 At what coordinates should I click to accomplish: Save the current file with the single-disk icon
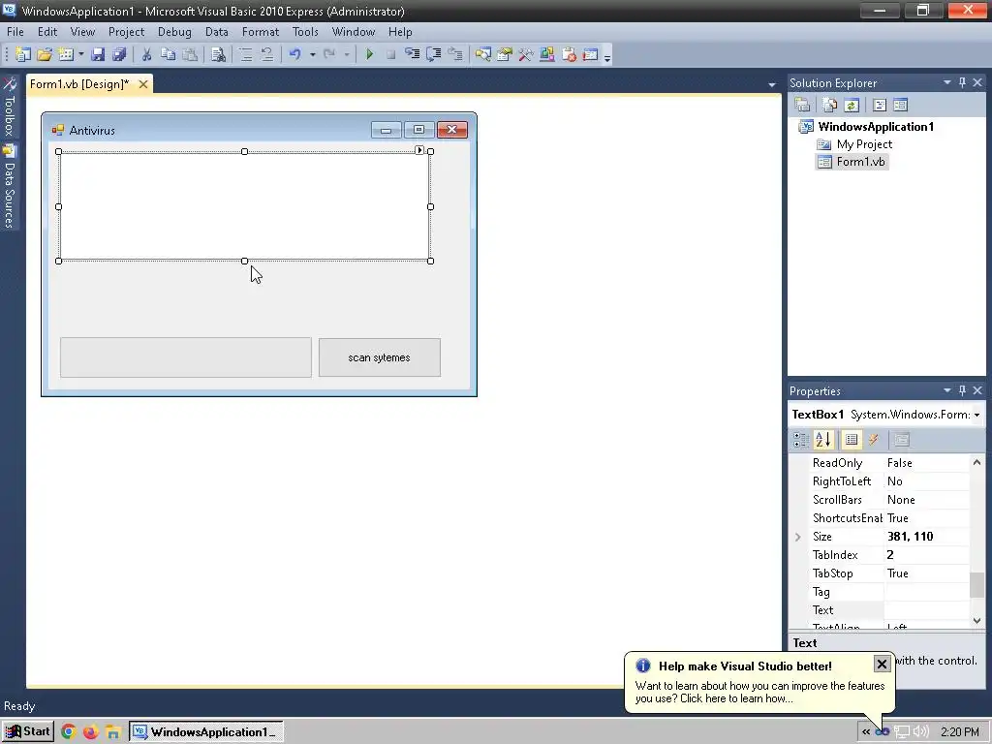98,54
